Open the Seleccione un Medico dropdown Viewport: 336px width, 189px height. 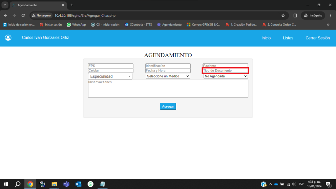(x=168, y=76)
